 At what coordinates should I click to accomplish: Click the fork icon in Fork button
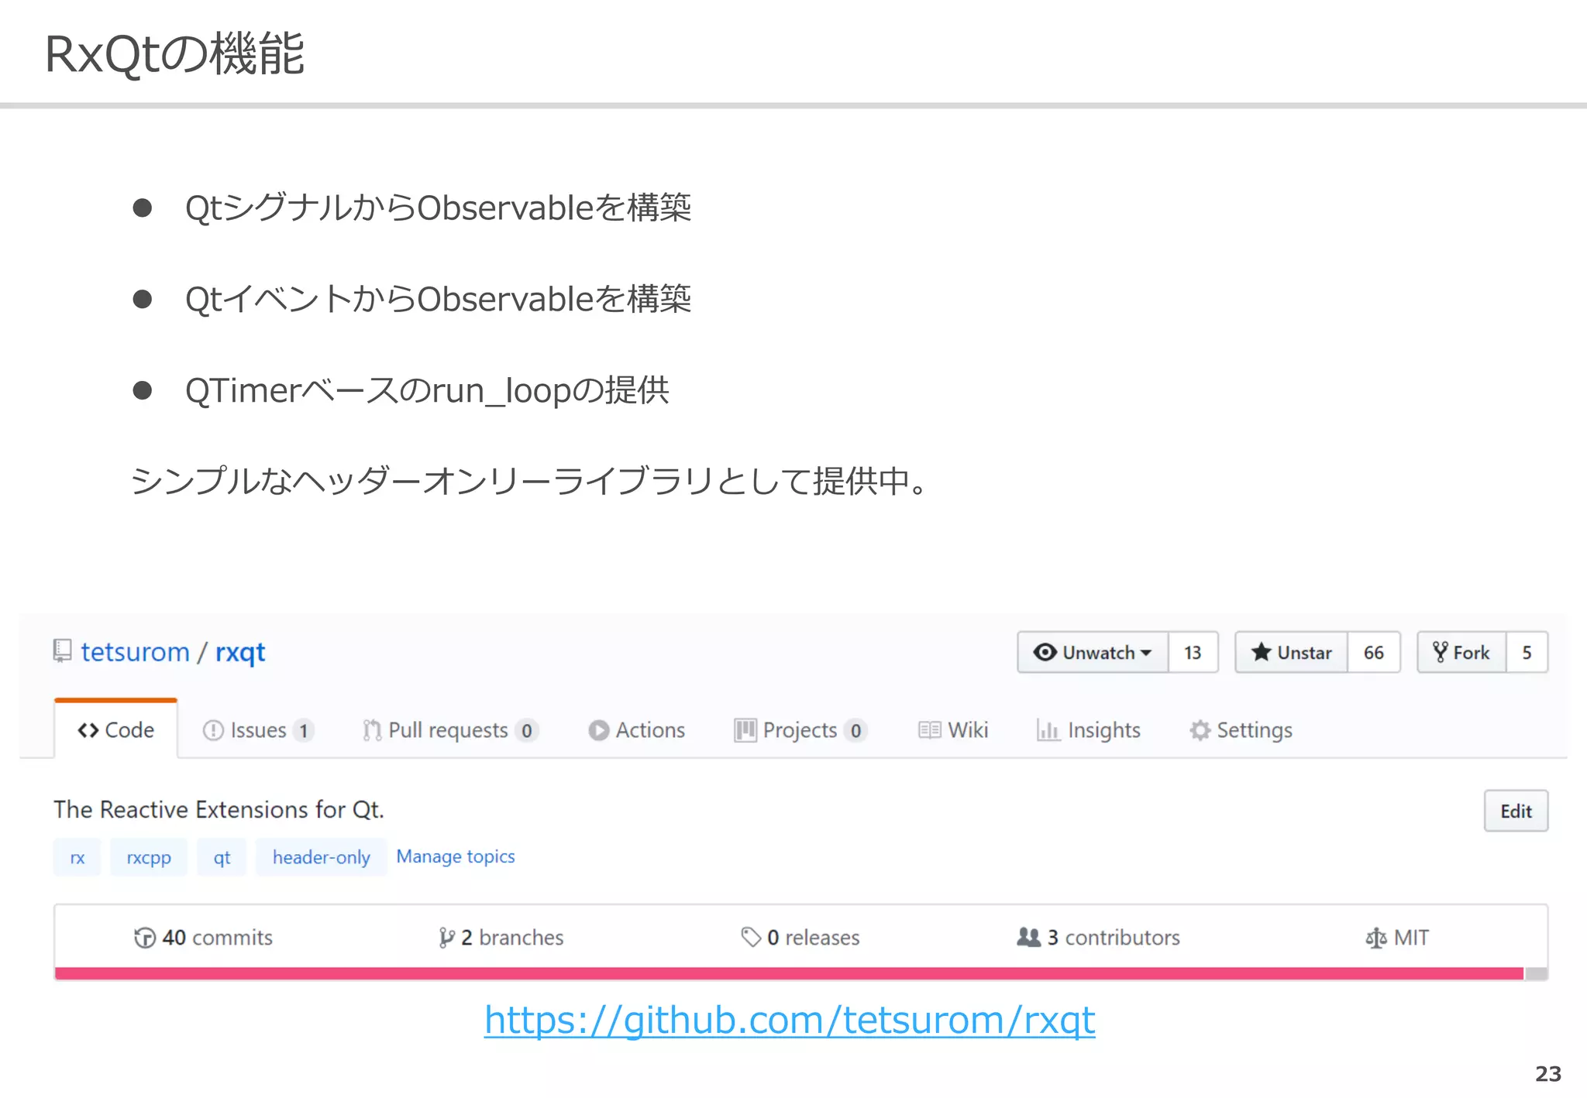pos(1440,652)
